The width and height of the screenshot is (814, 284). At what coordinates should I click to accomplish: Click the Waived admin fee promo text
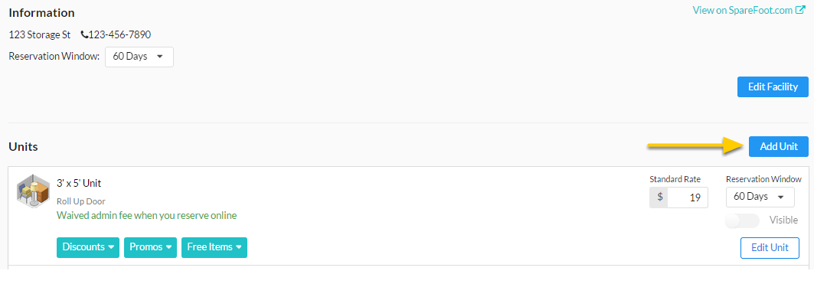[147, 215]
